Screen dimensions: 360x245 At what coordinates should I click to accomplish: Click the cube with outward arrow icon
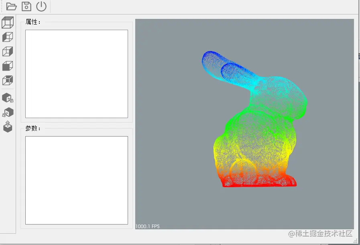[8, 98]
